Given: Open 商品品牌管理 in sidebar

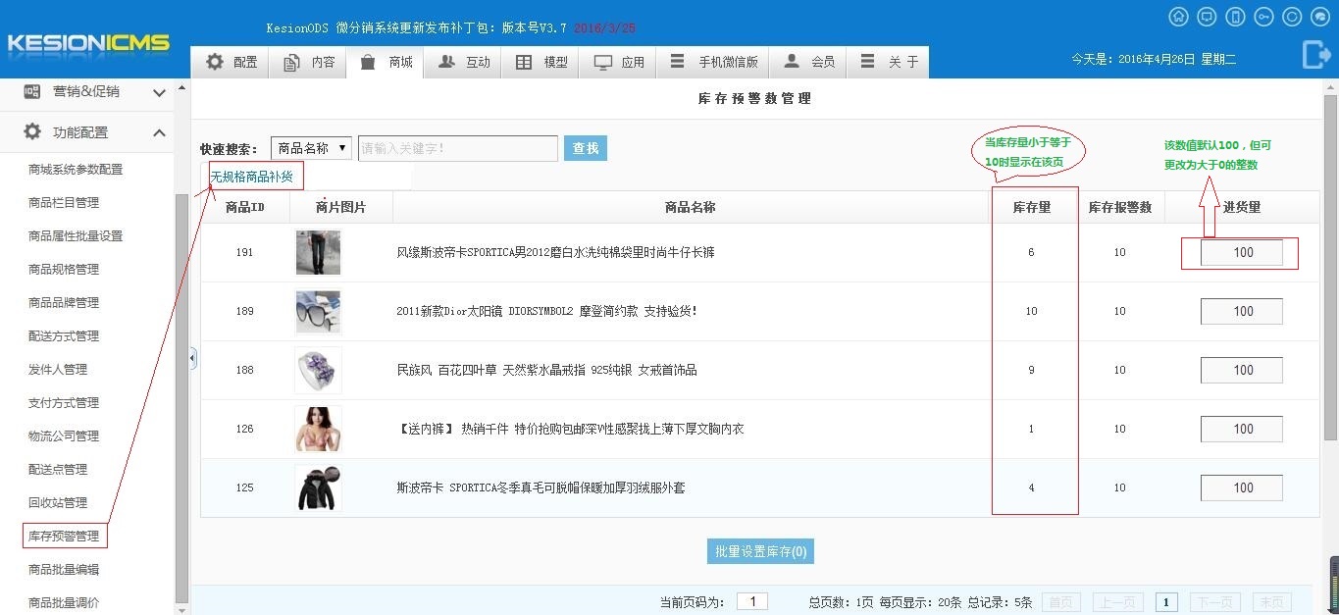Looking at the screenshot, I should [64, 302].
